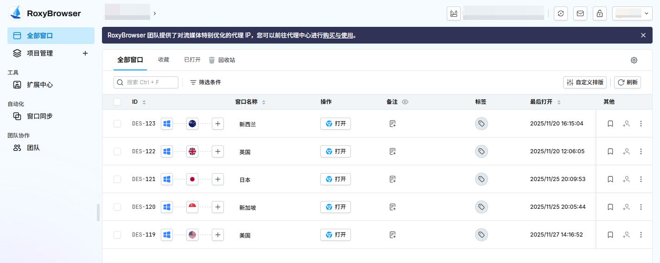The width and height of the screenshot is (660, 263).
Task: Check the DES-121 row checkbox
Action: [x=117, y=179]
